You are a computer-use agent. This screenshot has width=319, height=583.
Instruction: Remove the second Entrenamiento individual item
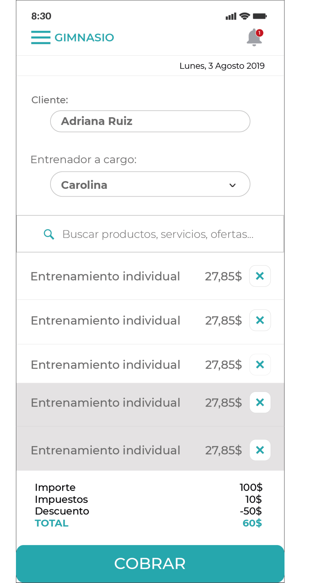click(x=260, y=320)
